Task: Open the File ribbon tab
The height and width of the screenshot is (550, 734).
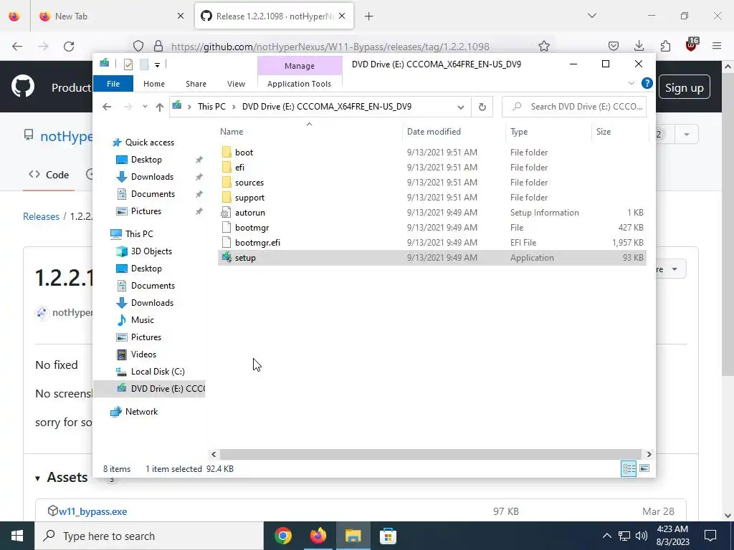Action: [x=113, y=84]
